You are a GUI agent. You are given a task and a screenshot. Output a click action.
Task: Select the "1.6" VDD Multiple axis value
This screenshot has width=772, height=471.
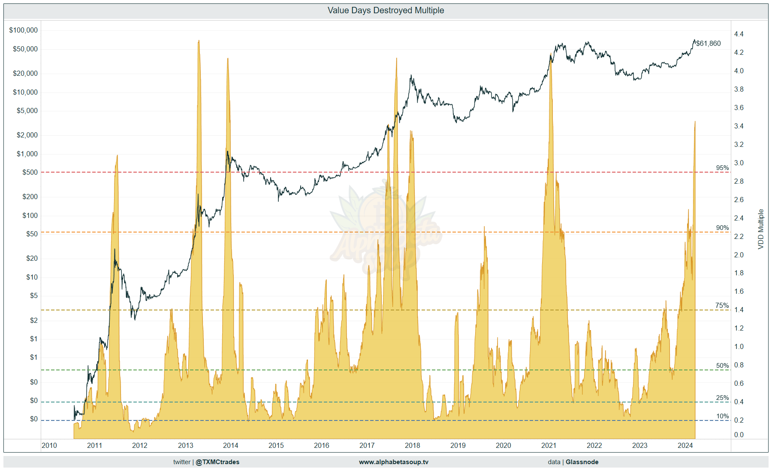pyautogui.click(x=739, y=291)
